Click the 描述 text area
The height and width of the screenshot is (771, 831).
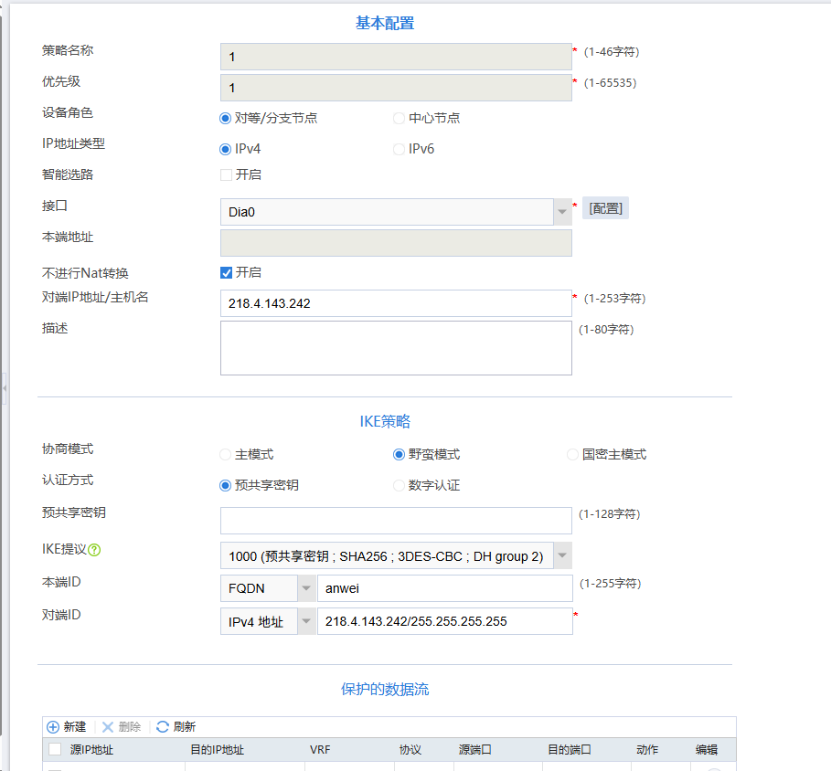(x=396, y=348)
